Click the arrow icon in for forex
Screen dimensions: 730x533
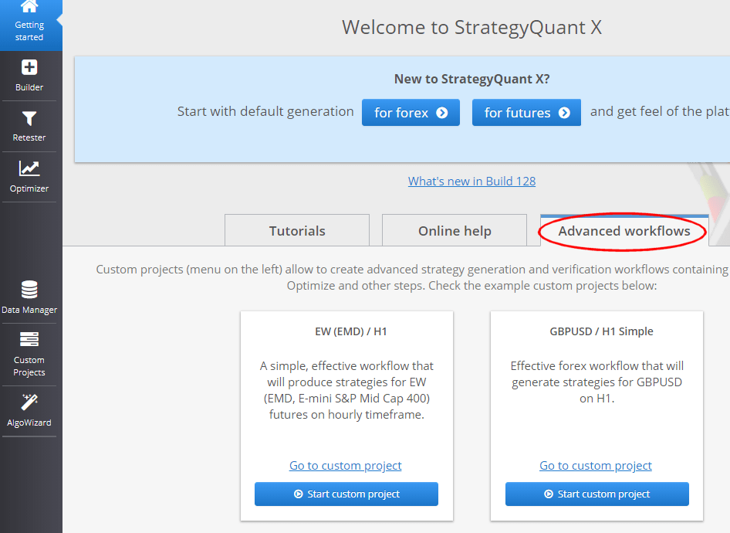point(442,113)
